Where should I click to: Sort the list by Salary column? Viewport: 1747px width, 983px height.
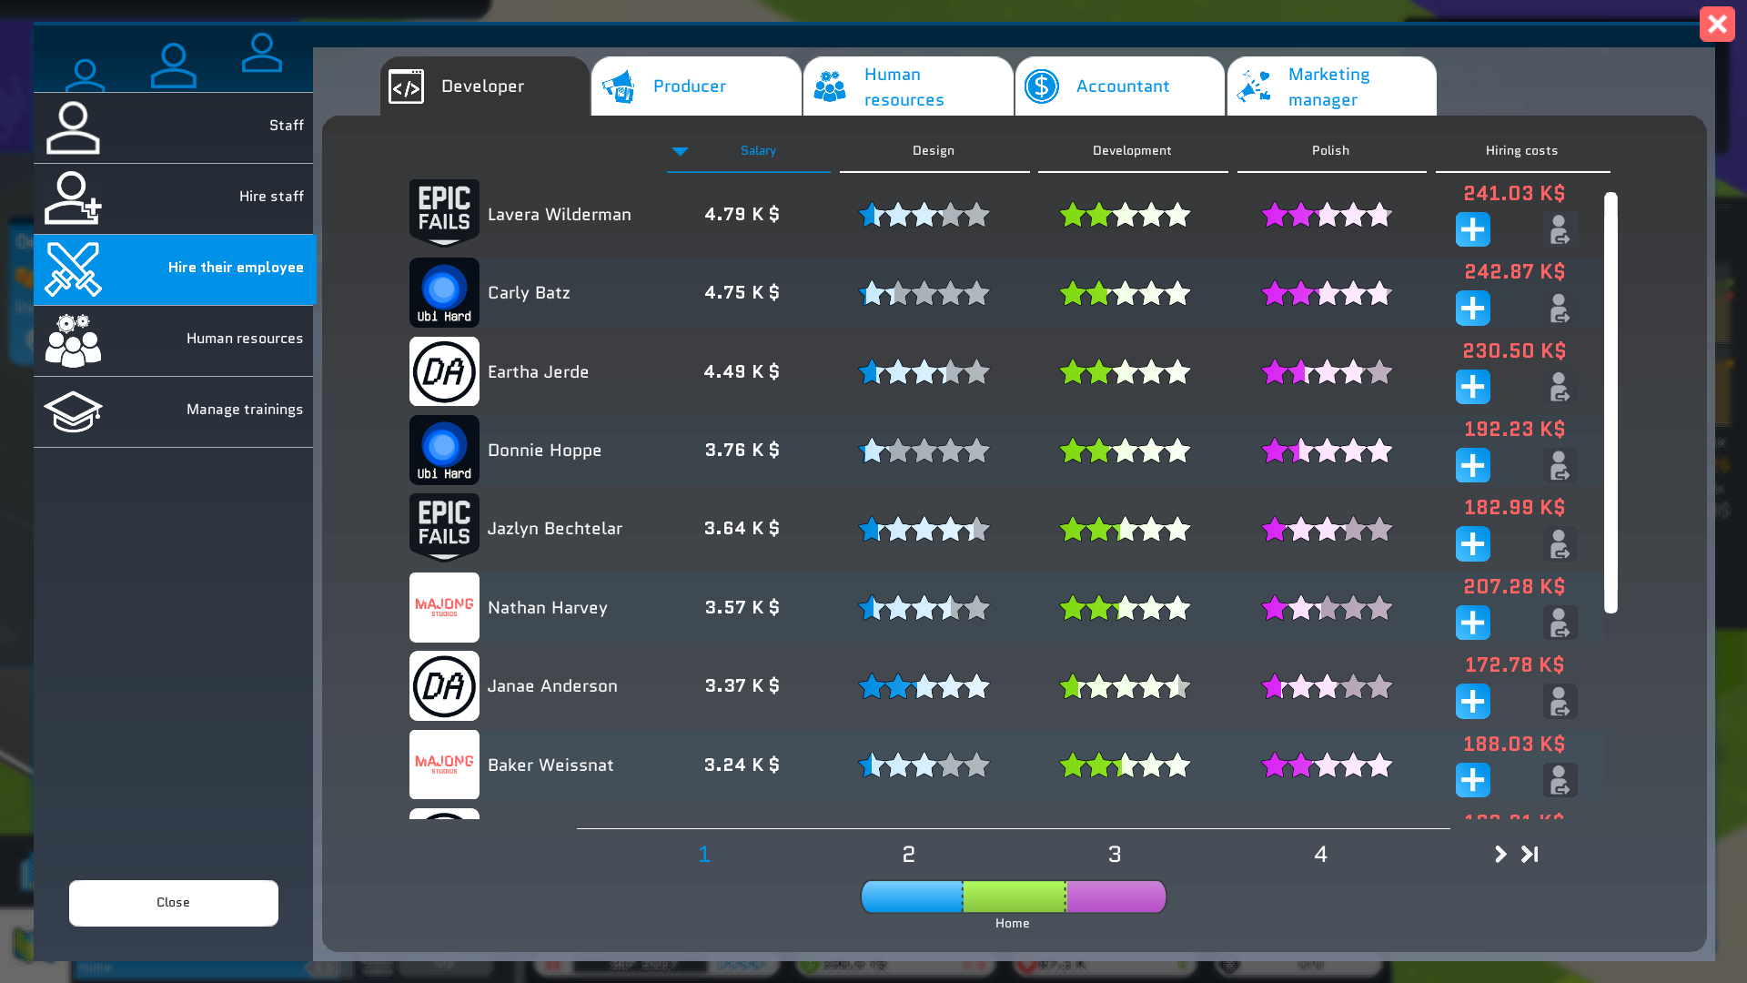(x=757, y=151)
